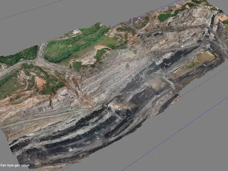Click the "pt. byte geo solusi" watermark text
Viewport: 228px width, 171px height.
click(15, 165)
